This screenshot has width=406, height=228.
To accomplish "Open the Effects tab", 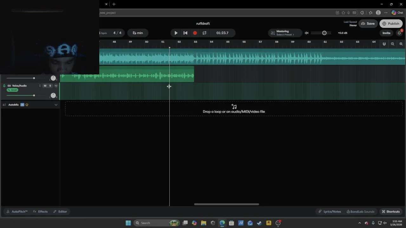I will [x=40, y=212].
